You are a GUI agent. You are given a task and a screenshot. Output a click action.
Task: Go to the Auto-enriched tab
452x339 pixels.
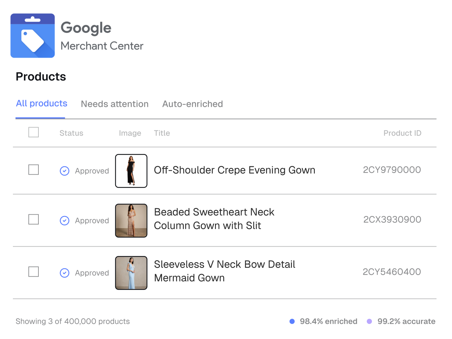point(192,104)
